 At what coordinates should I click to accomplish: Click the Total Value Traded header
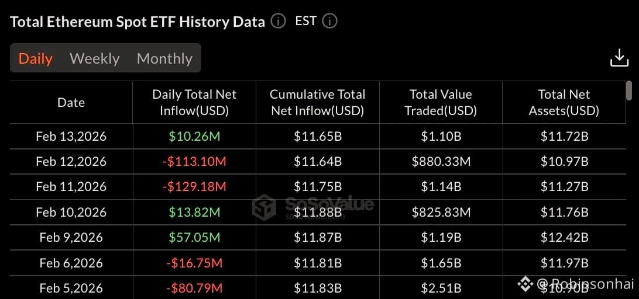click(x=441, y=103)
